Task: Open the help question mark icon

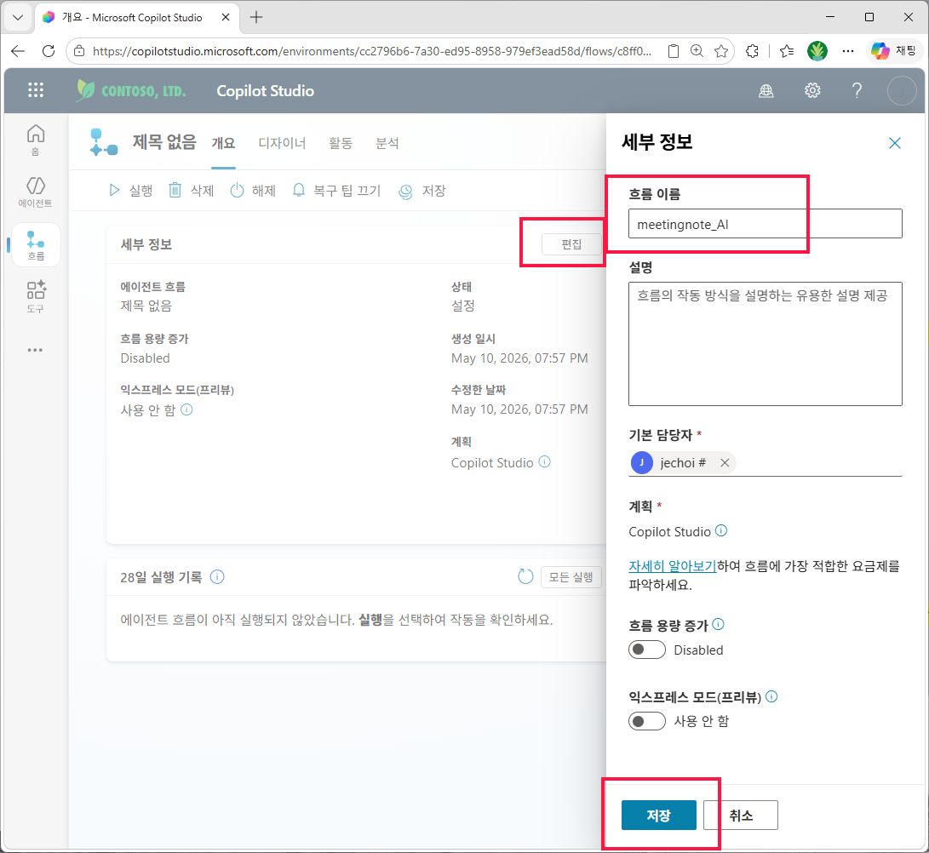Action: pyautogui.click(x=857, y=90)
